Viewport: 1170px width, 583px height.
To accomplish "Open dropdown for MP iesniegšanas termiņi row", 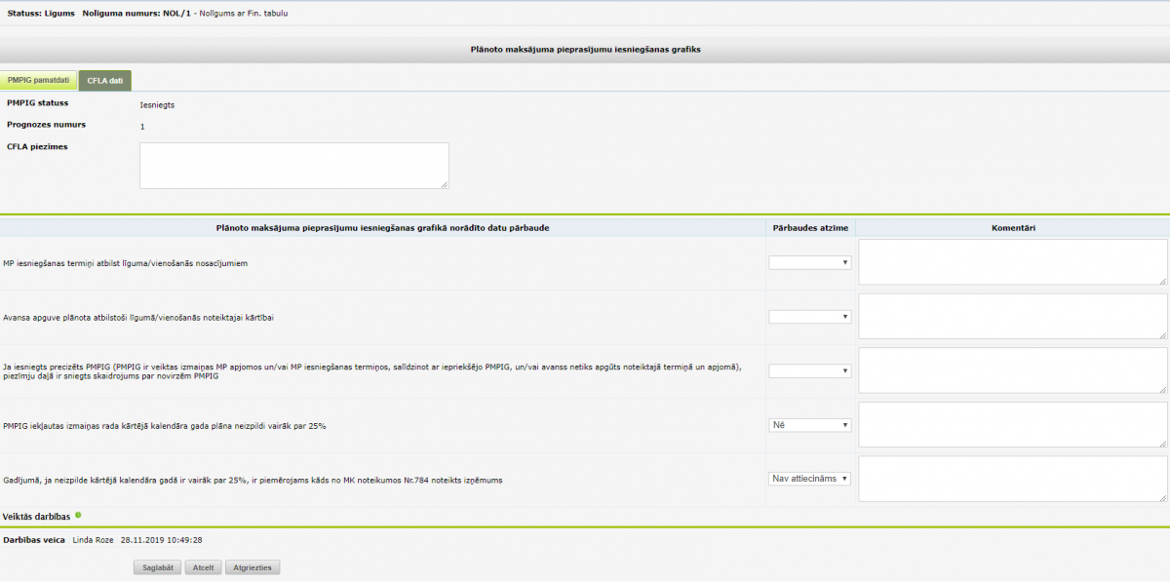I will click(x=810, y=262).
